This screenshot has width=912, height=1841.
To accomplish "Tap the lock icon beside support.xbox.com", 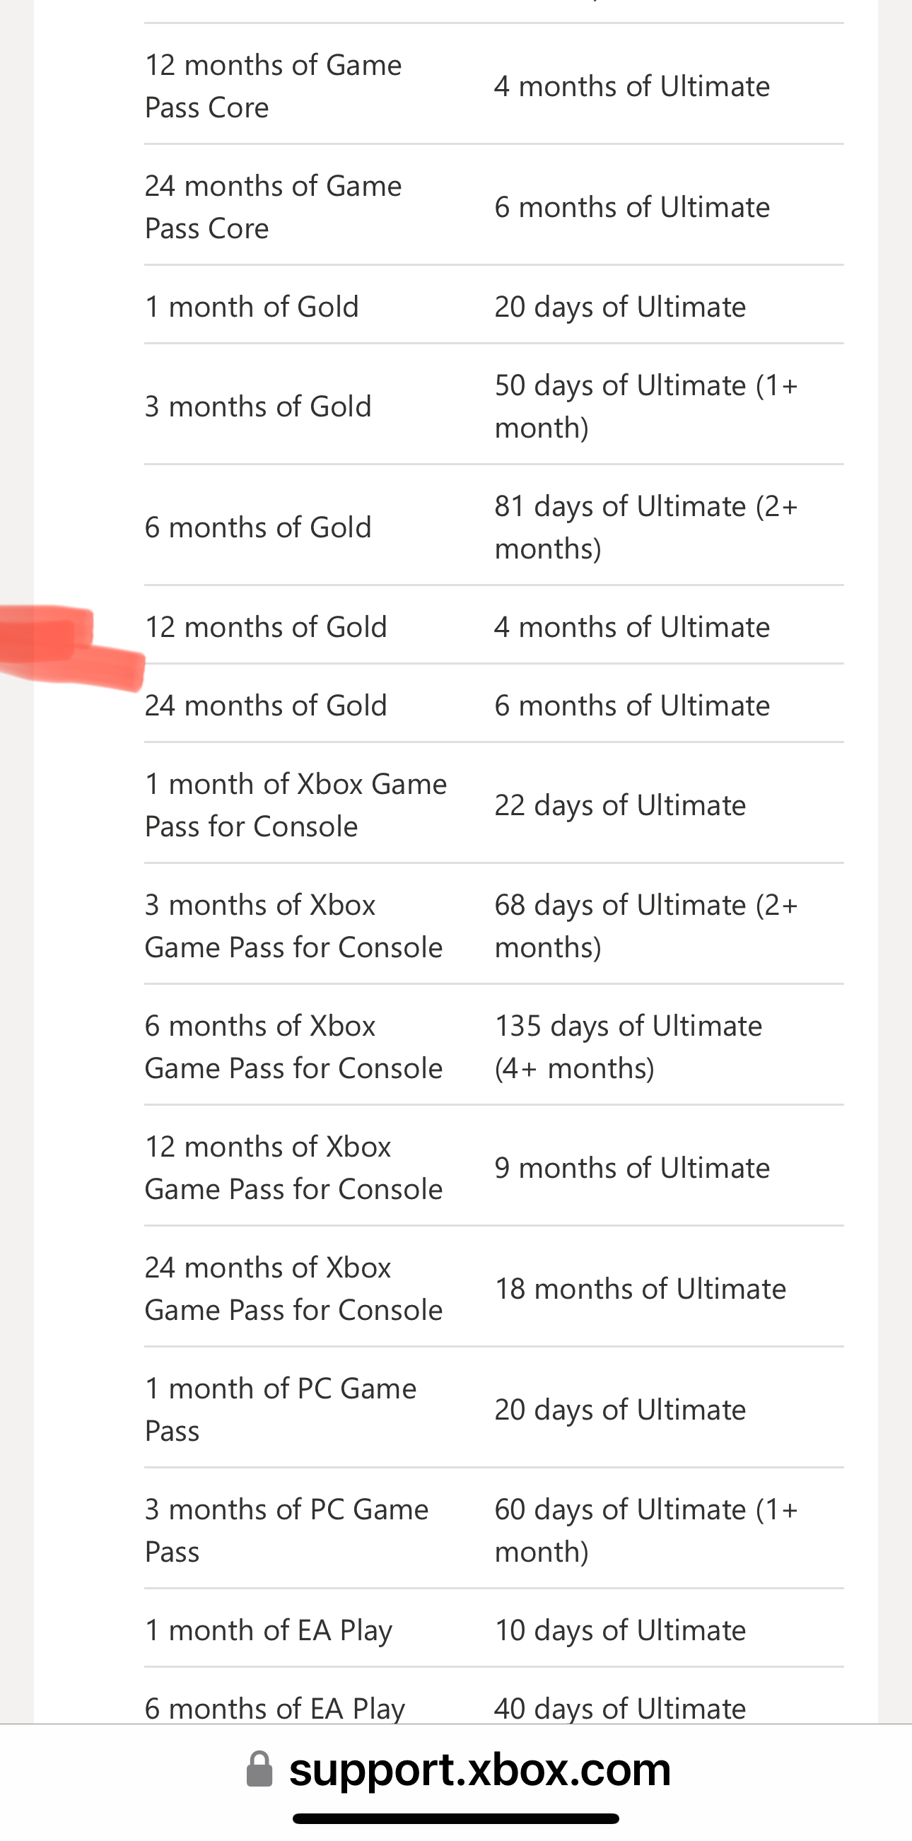I will pos(259,1770).
